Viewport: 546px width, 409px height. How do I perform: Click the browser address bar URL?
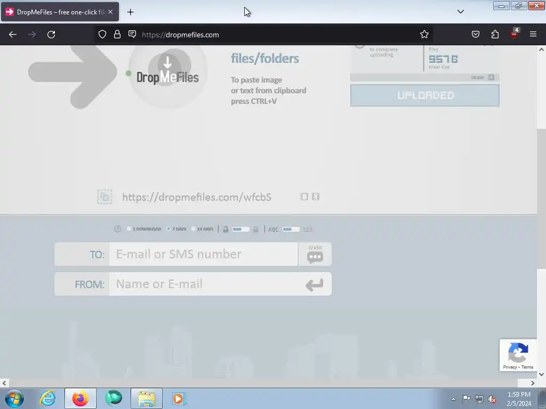pos(180,35)
